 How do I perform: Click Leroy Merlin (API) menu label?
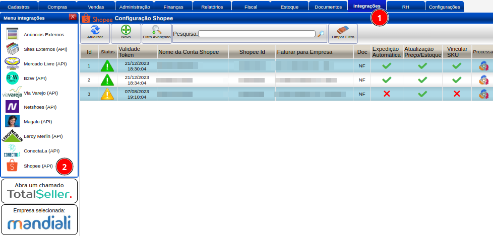43,136
